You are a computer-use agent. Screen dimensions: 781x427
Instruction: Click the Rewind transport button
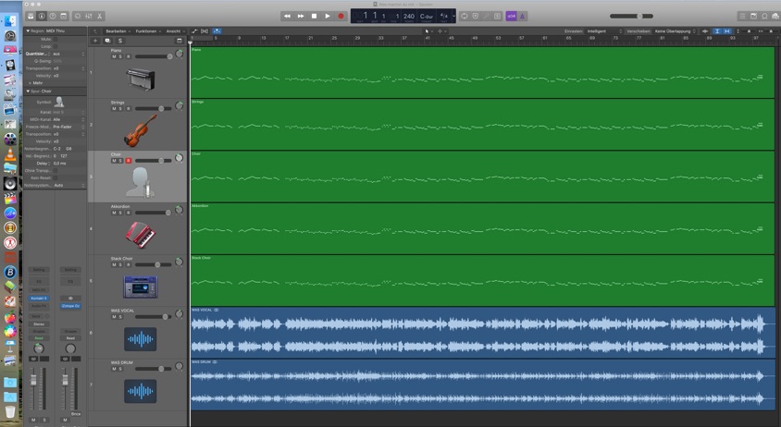pos(287,16)
